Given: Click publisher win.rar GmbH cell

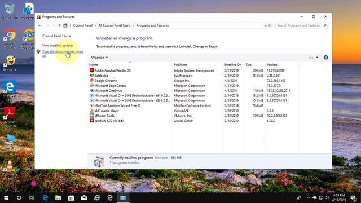Looking at the screenshot, I should click(183, 121).
